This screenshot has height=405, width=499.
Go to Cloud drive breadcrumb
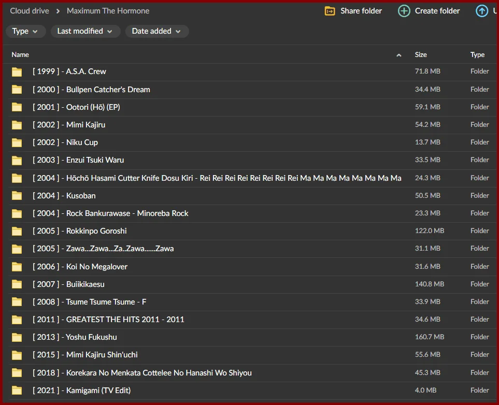pos(30,11)
